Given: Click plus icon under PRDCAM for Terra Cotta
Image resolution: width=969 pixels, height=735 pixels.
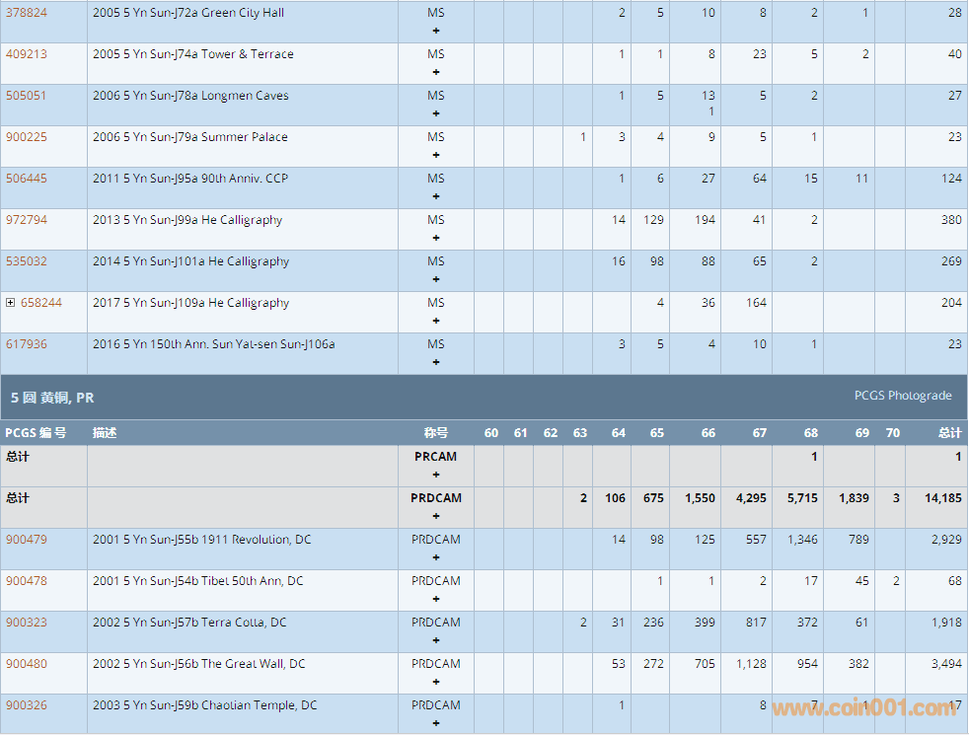Looking at the screenshot, I should pyautogui.click(x=436, y=640).
